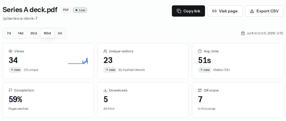Click the Avg. time value 51s
Image resolution: width=286 pixels, height=121 pixels.
(205, 60)
